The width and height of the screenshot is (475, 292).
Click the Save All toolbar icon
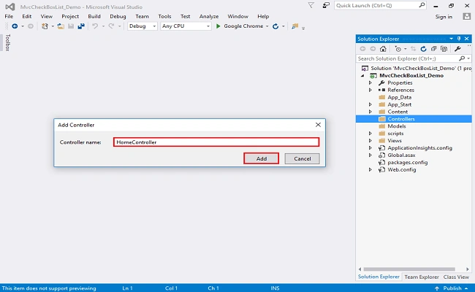click(81, 26)
